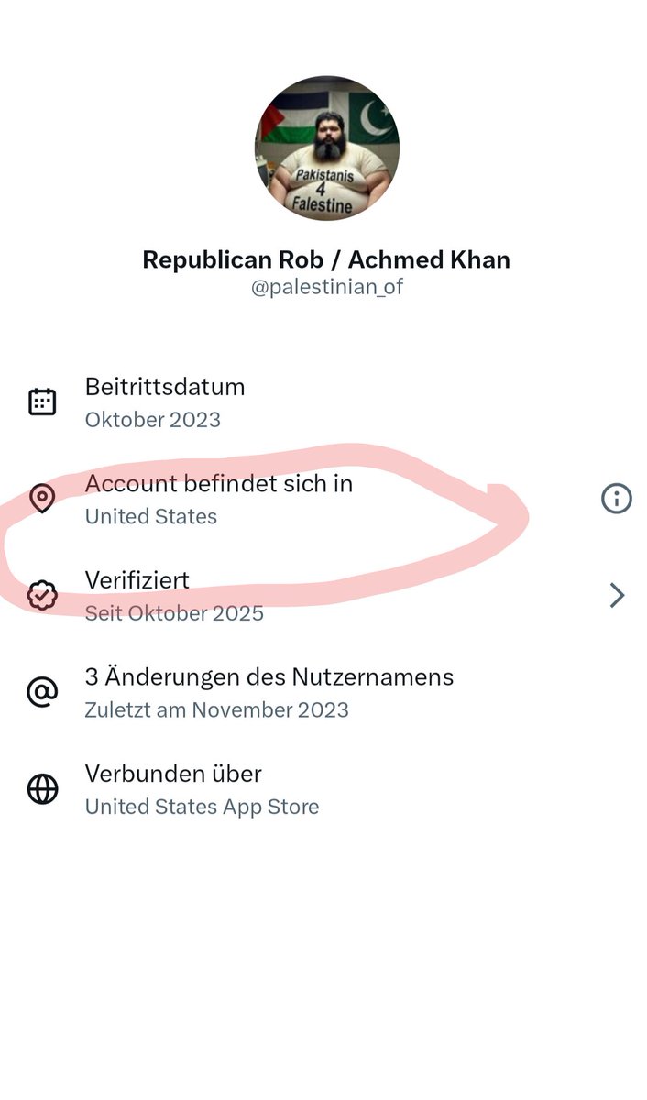Click the globe icon beside Verbunden über
Screen dimensions: 647x1100
42,789
